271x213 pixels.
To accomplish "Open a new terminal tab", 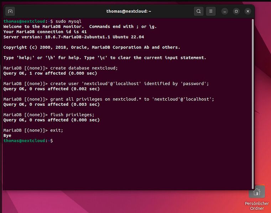I will click(x=10, y=11).
